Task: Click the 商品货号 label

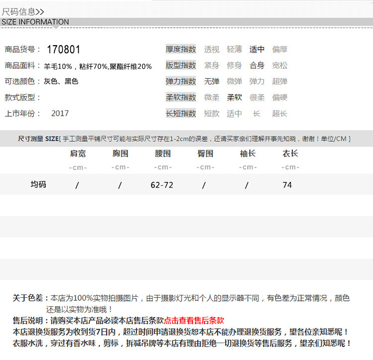Action: click(22, 49)
